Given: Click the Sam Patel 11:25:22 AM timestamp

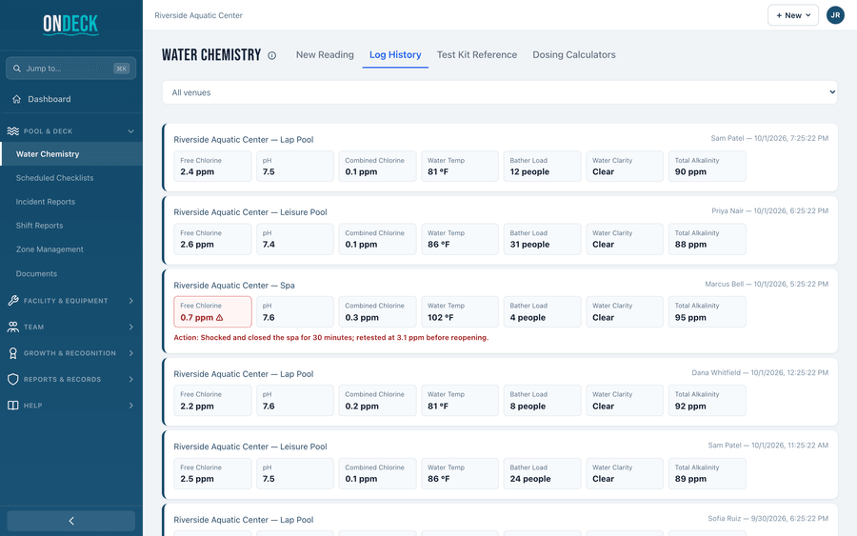Looking at the screenshot, I should 767,446.
